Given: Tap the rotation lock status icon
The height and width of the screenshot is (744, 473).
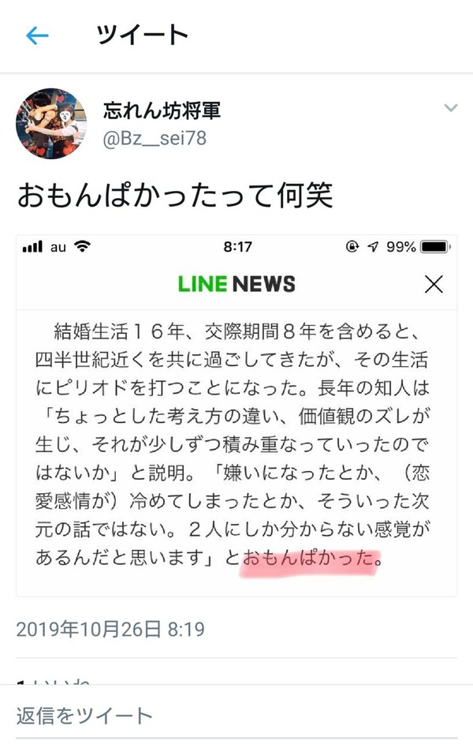Looking at the screenshot, I should pyautogui.click(x=352, y=246).
